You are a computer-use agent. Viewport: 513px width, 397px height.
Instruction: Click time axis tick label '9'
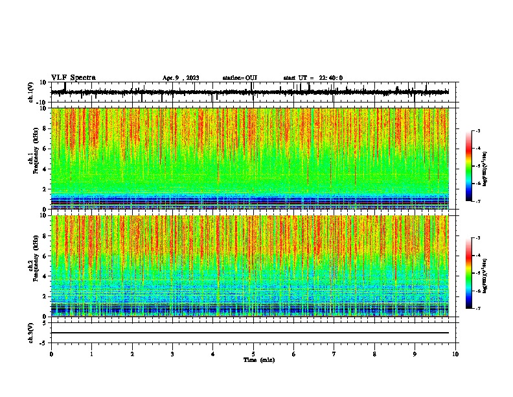click(x=415, y=354)
